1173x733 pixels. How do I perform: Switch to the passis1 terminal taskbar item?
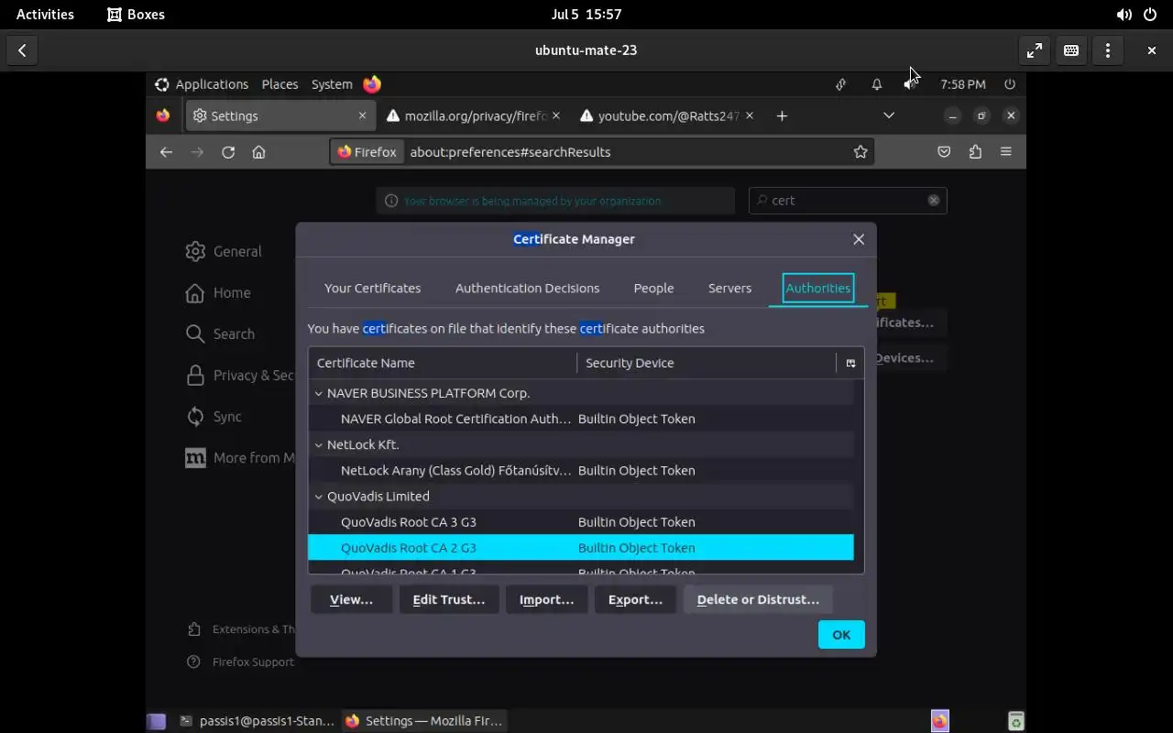tap(257, 721)
